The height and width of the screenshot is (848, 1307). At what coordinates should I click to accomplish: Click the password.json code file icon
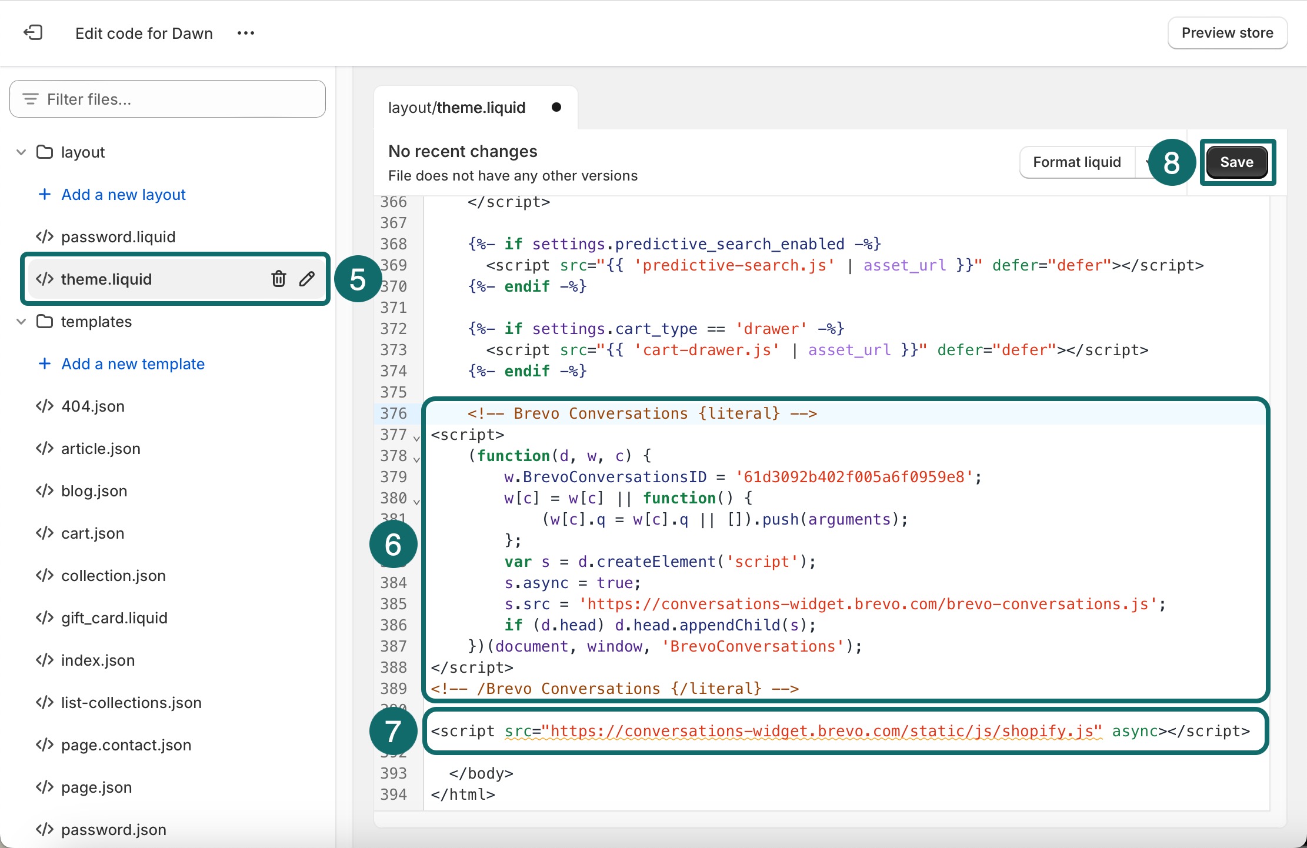45,830
